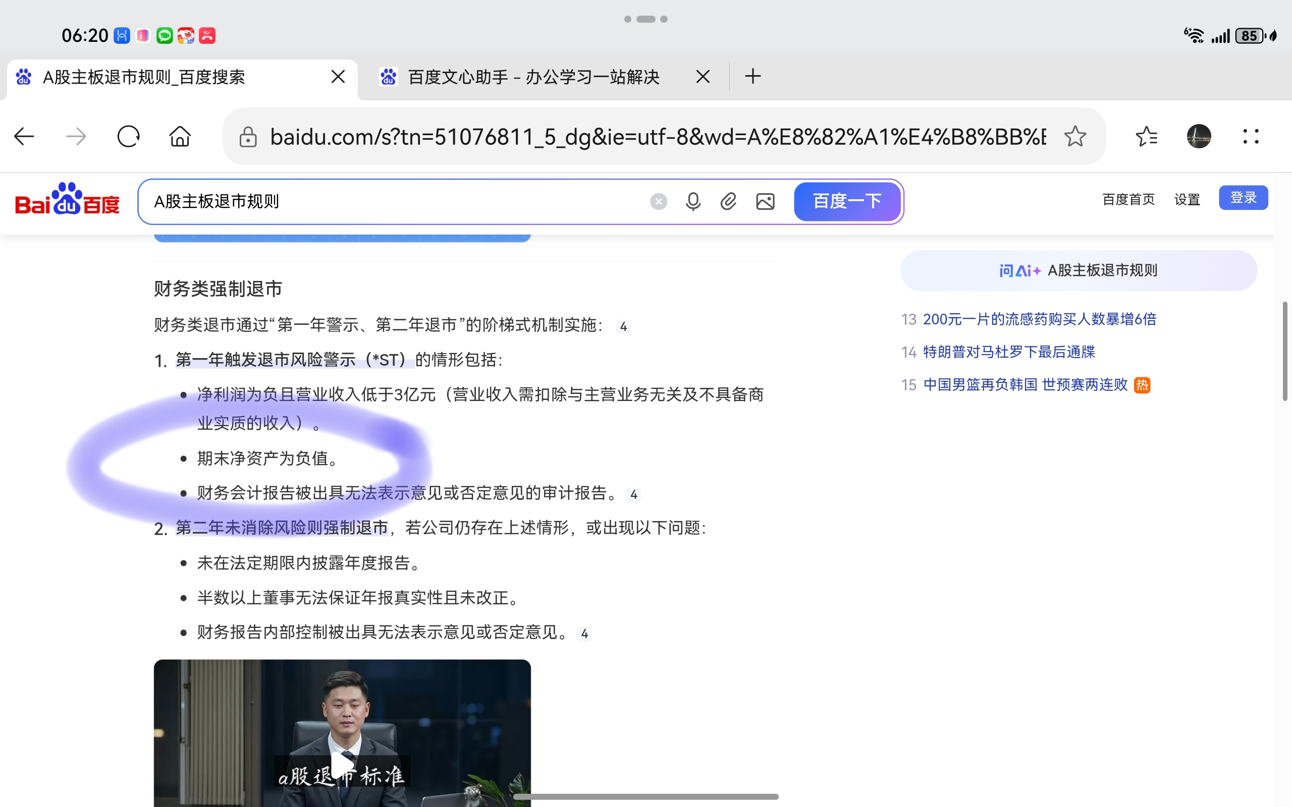
Task: Click the 百度一下 search button
Action: [x=847, y=202]
